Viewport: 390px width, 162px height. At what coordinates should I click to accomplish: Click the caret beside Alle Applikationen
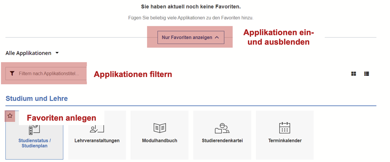pos(57,53)
